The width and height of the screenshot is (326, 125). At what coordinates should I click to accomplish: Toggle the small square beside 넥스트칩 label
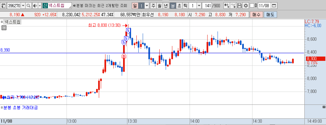coord(2,22)
